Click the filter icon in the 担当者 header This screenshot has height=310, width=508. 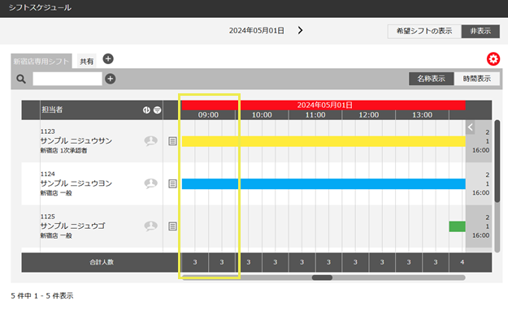pos(157,110)
